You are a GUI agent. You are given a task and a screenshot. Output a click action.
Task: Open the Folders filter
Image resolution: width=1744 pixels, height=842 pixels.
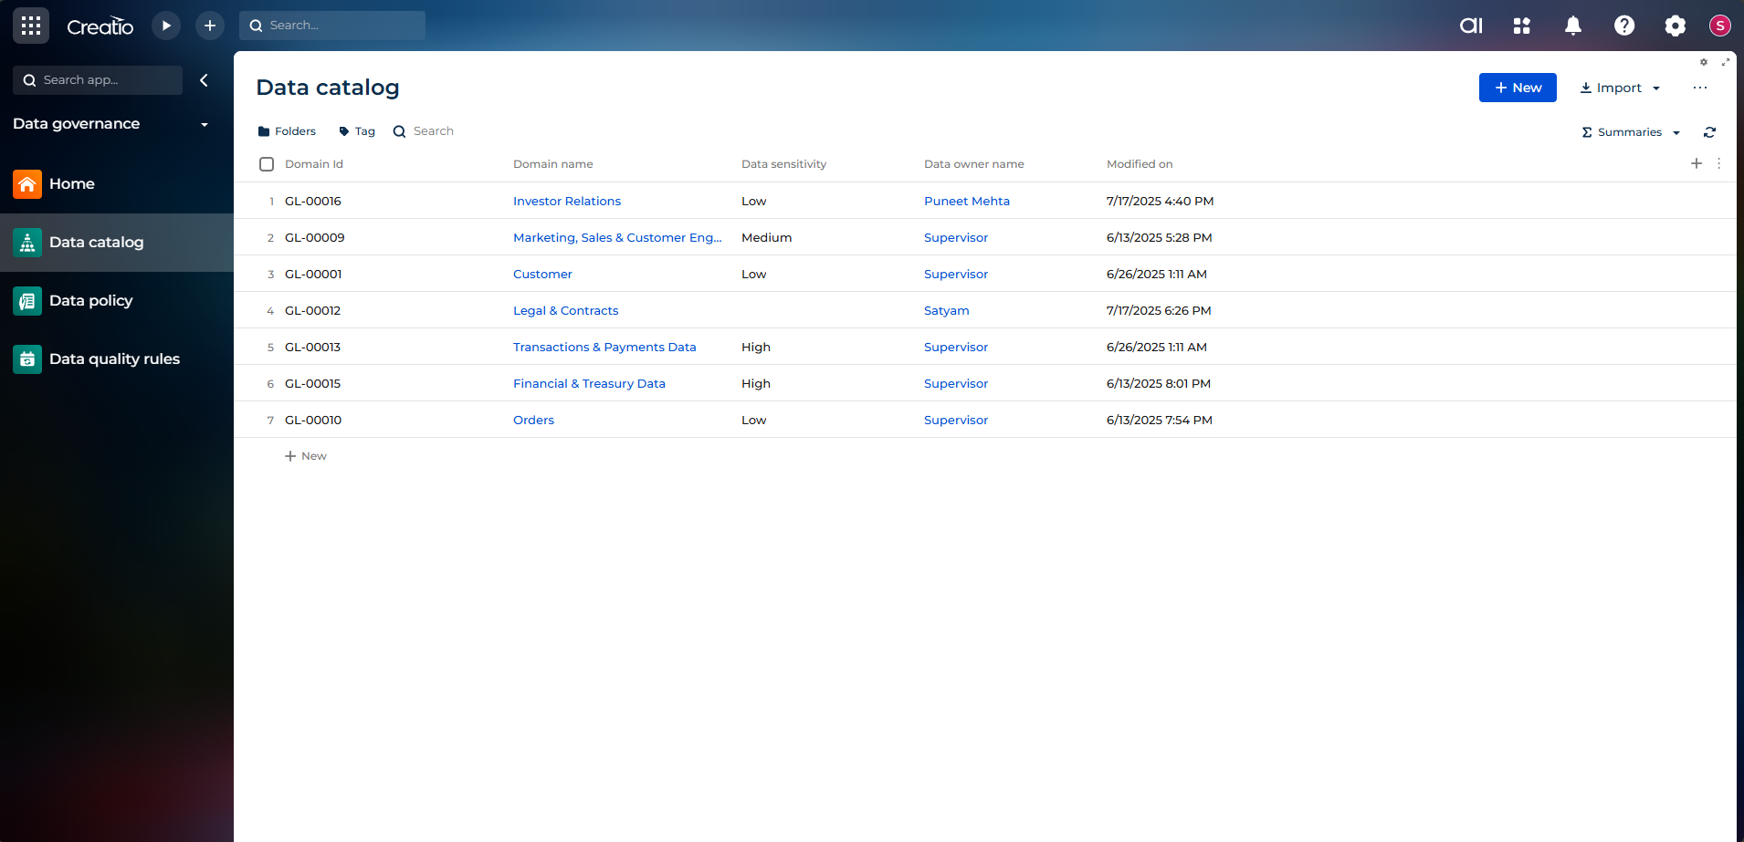click(287, 131)
